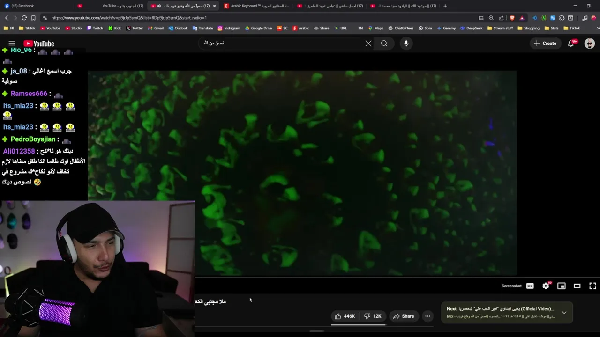
Task: Click the Screenshot button in player controls
Action: click(511, 286)
